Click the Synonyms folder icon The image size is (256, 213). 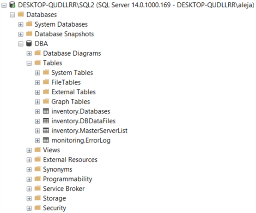coord(37,169)
